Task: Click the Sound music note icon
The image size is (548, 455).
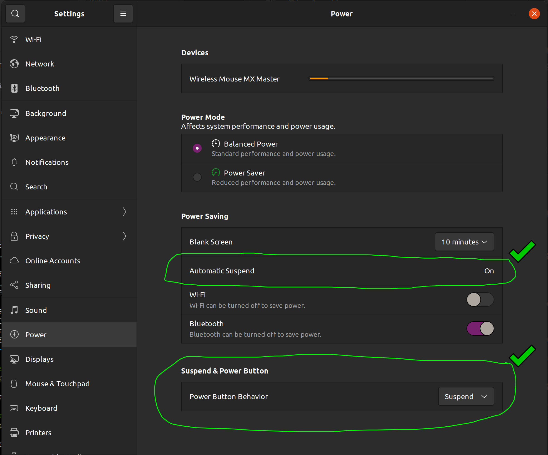Action: click(14, 310)
